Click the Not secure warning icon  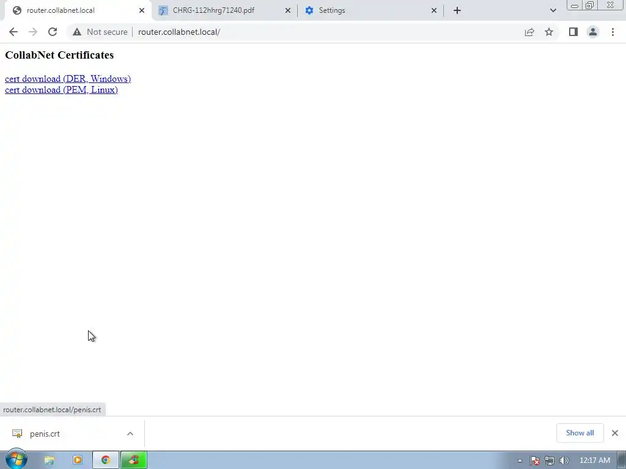coord(77,32)
